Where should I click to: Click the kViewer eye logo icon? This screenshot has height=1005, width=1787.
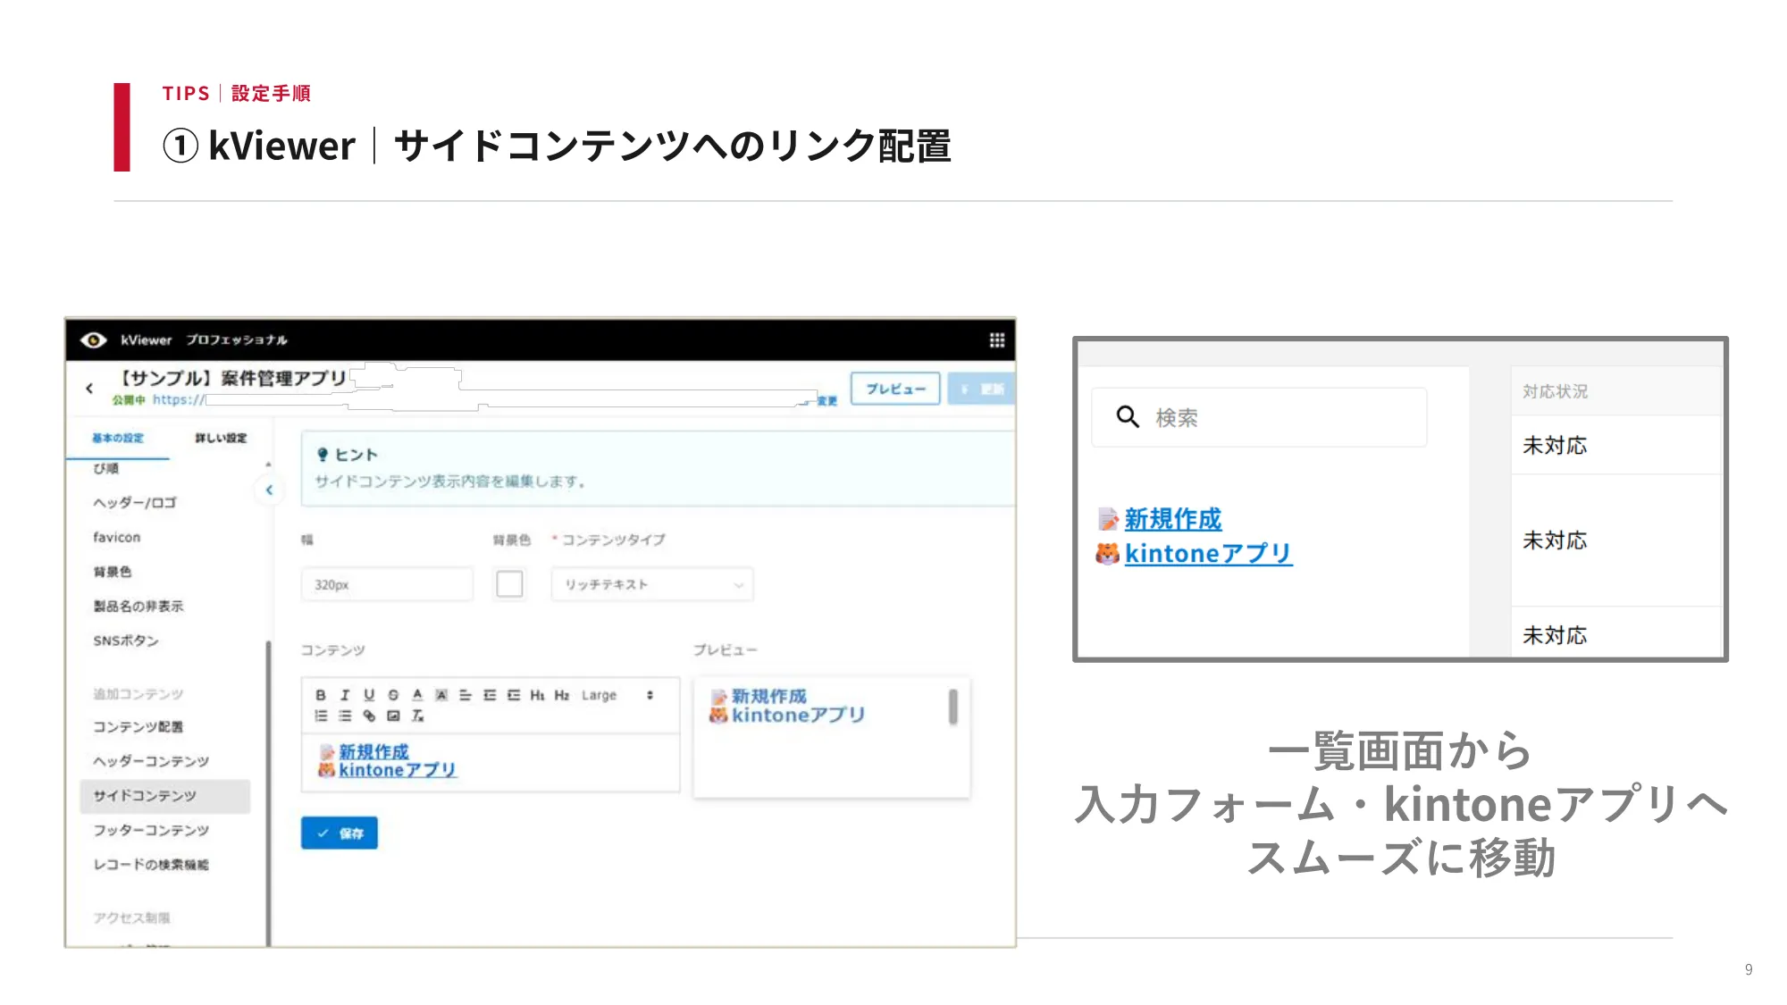coord(94,339)
